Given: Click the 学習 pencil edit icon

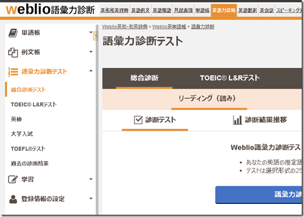Looking at the screenshot, I should 13,179.
